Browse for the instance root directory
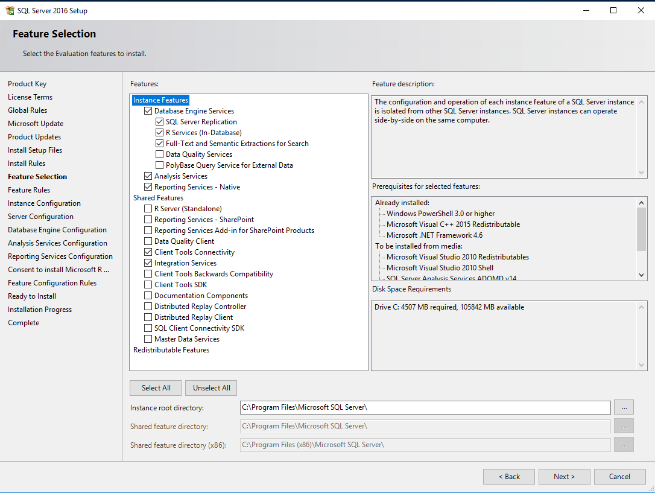 pos(624,407)
